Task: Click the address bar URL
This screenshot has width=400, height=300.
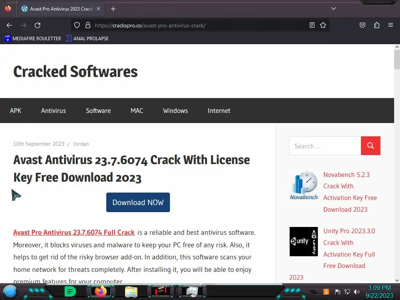Action: (x=150, y=25)
